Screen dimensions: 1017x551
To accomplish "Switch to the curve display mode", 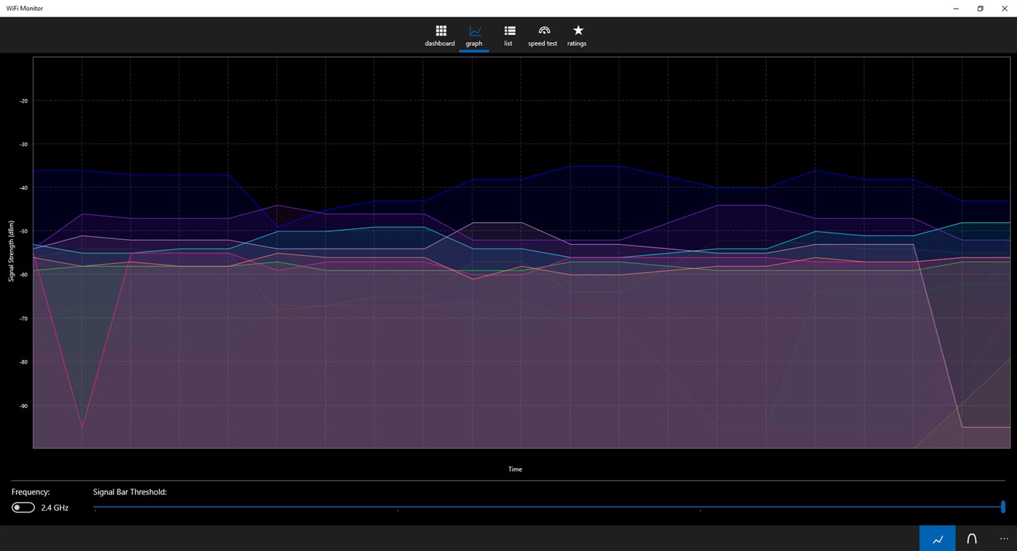I will [x=971, y=539].
